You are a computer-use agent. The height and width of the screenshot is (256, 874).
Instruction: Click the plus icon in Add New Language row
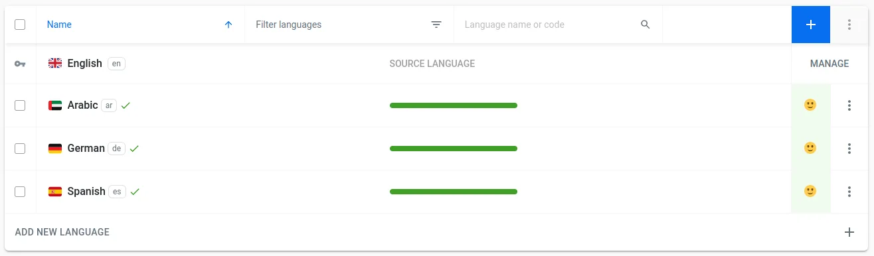[x=849, y=232]
